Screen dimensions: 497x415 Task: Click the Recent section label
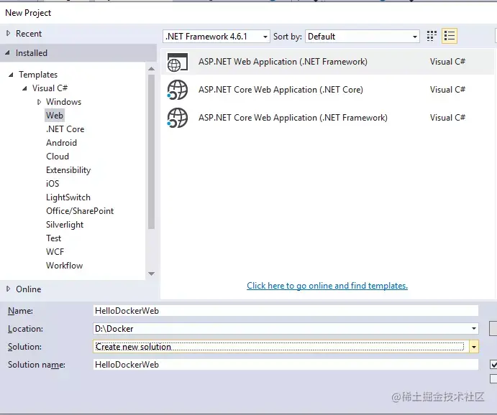[x=29, y=34]
